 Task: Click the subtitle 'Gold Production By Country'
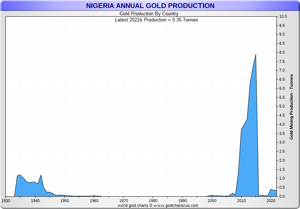pos(149,14)
